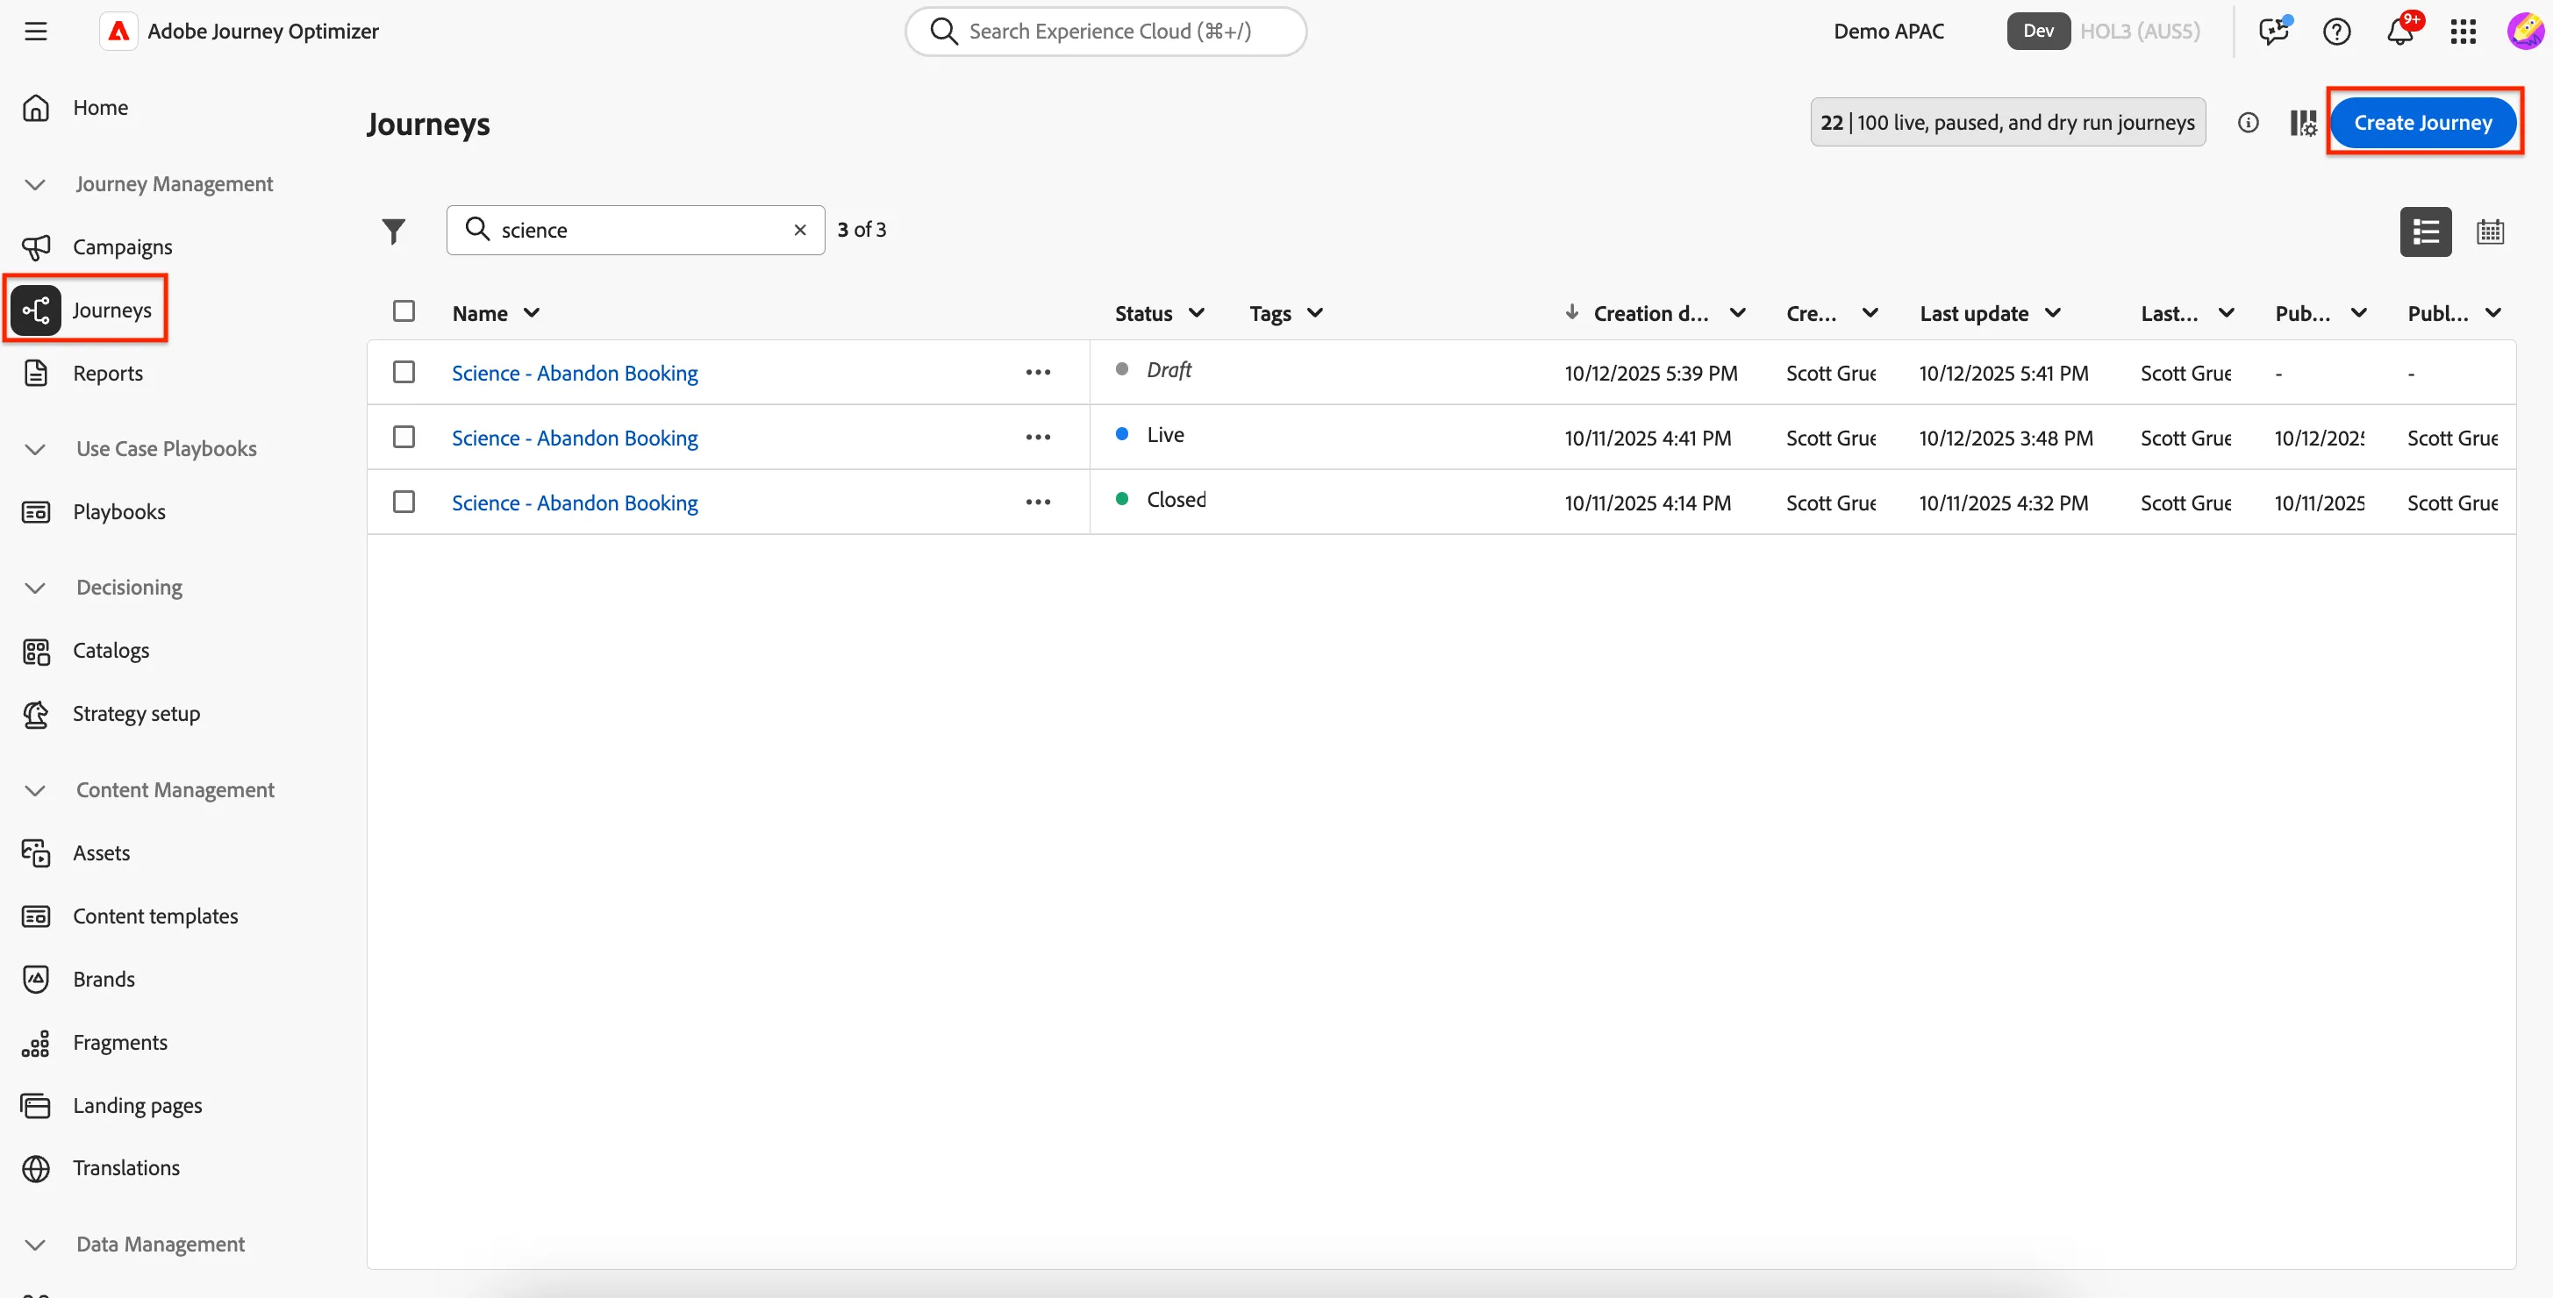Image resolution: width=2553 pixels, height=1298 pixels.
Task: Open the user profile avatar
Action: [2525, 32]
